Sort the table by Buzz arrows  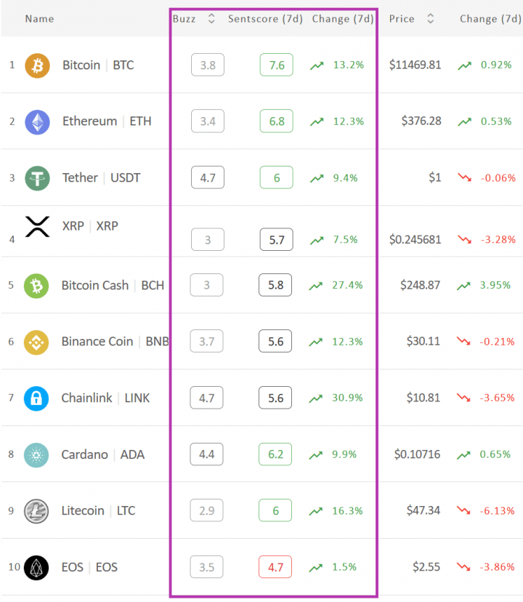point(211,18)
